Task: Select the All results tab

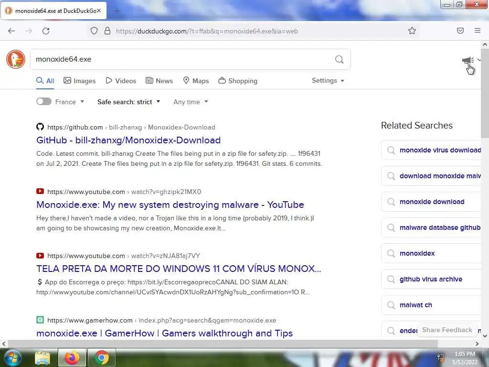Action: pyautogui.click(x=45, y=81)
